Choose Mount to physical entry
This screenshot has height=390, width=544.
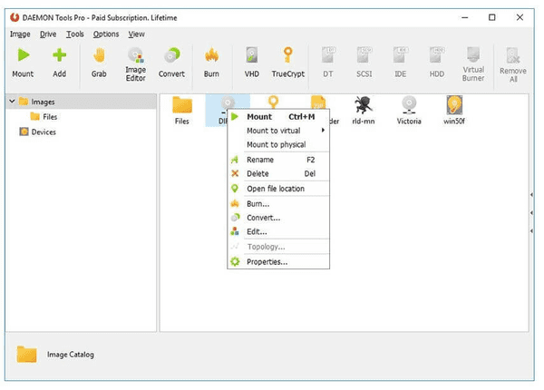point(278,145)
